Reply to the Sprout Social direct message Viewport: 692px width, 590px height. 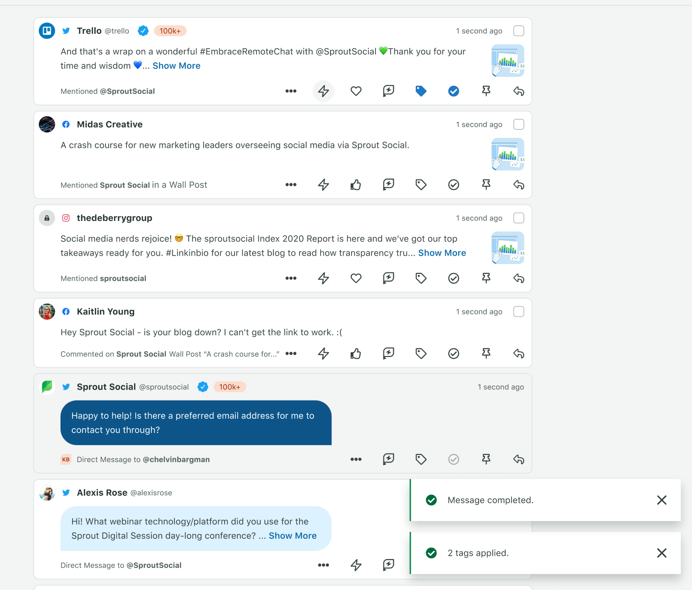(x=519, y=459)
